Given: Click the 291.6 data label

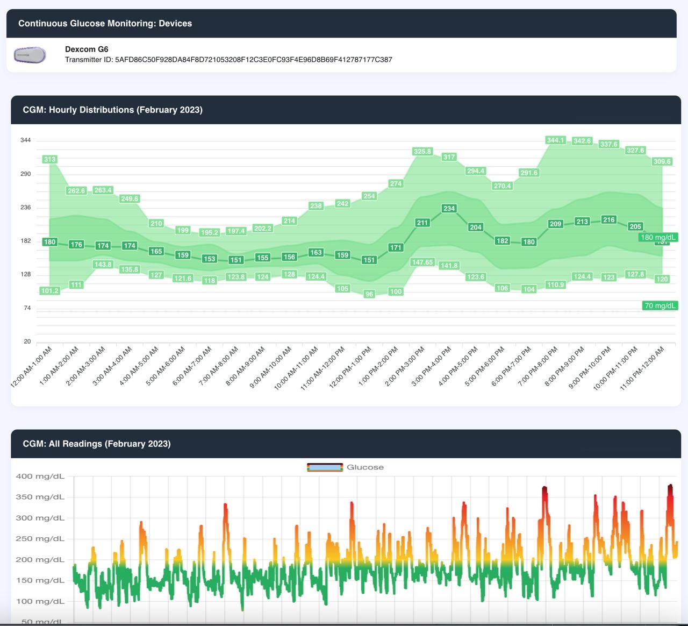Looking at the screenshot, I should (x=529, y=173).
